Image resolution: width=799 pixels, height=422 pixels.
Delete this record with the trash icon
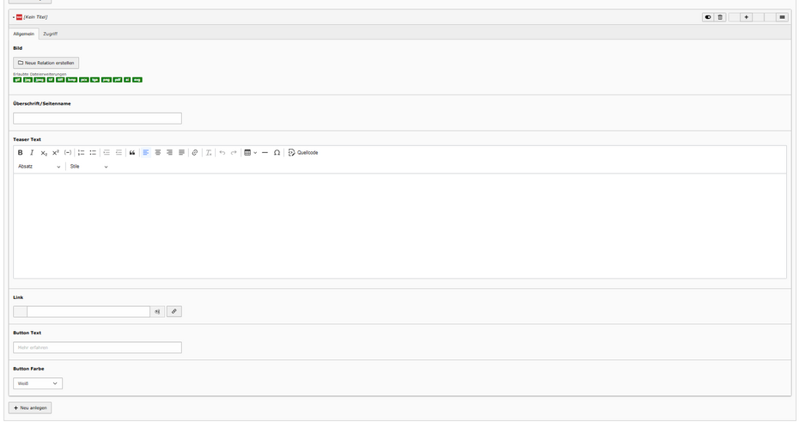click(721, 17)
